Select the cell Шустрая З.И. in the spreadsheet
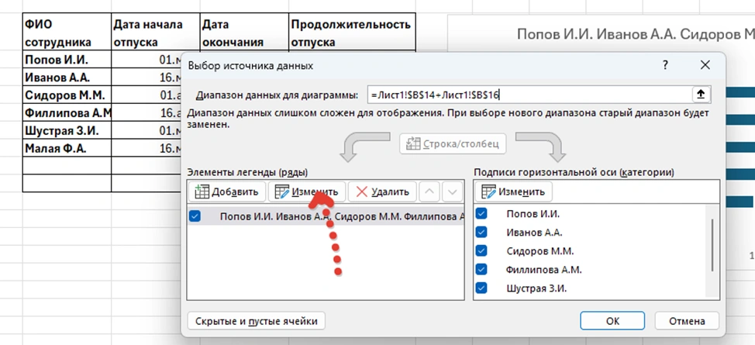The image size is (755, 345). point(67,130)
